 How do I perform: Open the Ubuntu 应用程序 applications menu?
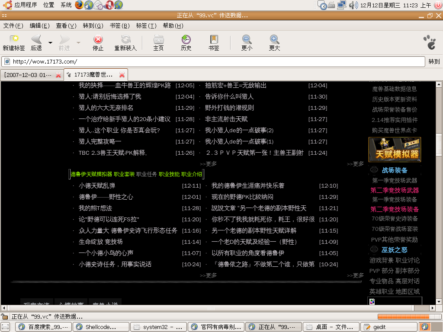21,5
